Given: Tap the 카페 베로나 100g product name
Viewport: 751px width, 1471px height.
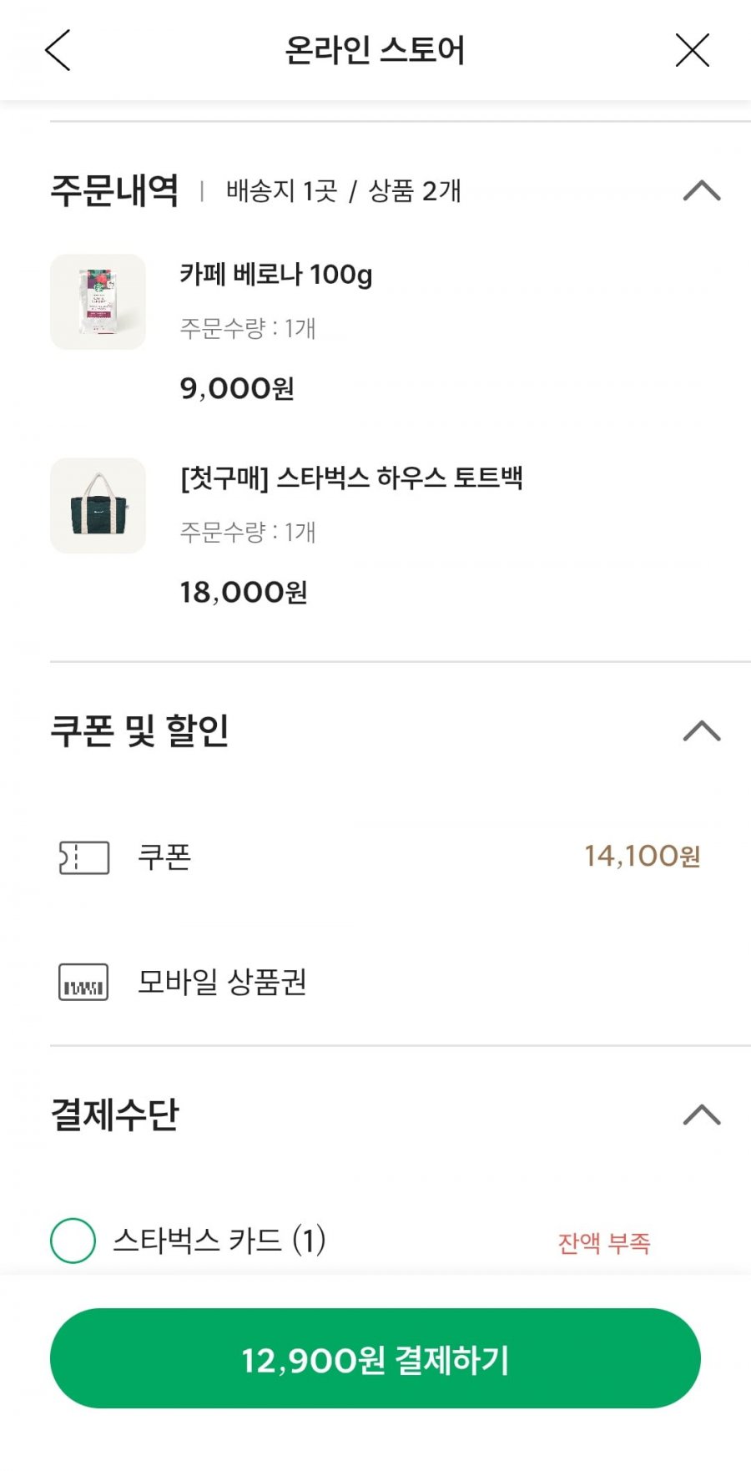Looking at the screenshot, I should [276, 275].
